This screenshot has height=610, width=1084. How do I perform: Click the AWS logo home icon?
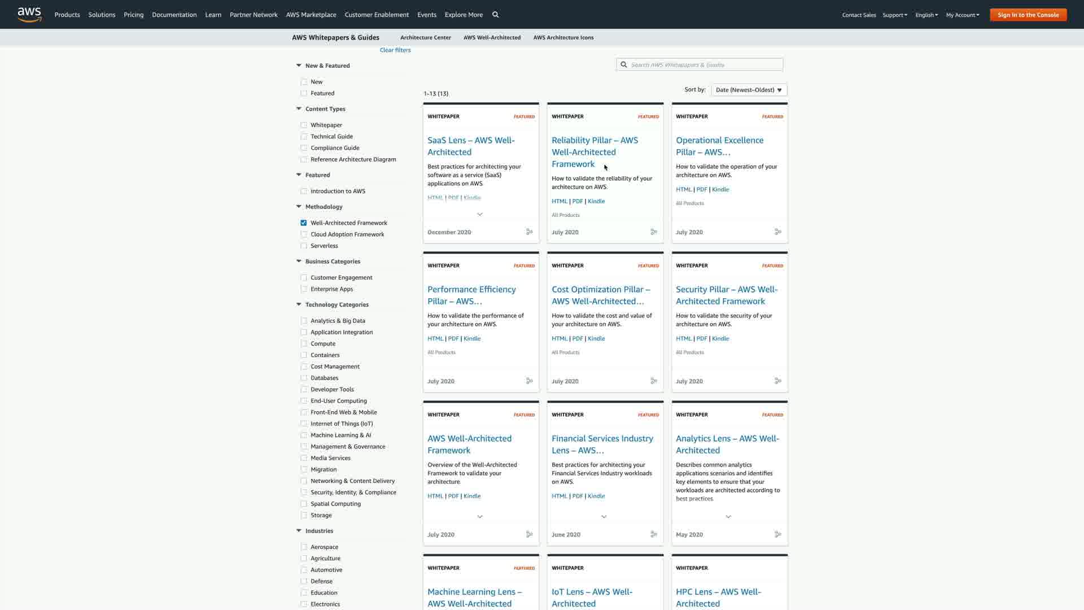coord(29,14)
